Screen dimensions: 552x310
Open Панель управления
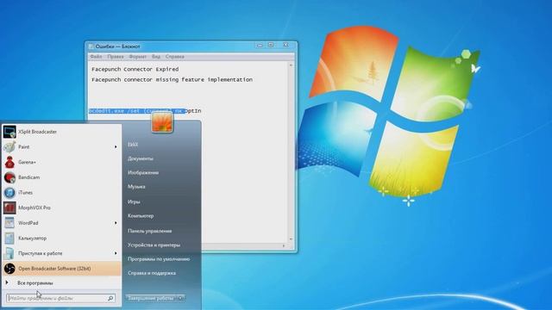(149, 231)
